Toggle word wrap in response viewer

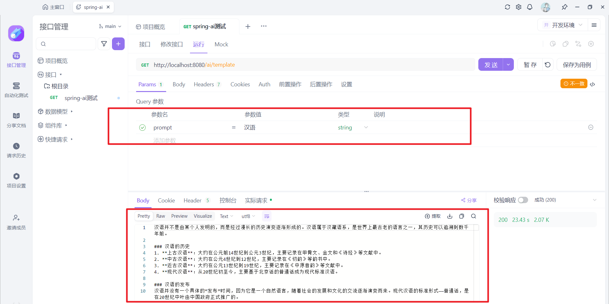click(x=267, y=216)
